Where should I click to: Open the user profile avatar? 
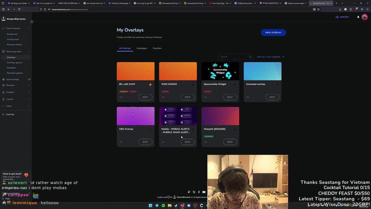(x=365, y=17)
